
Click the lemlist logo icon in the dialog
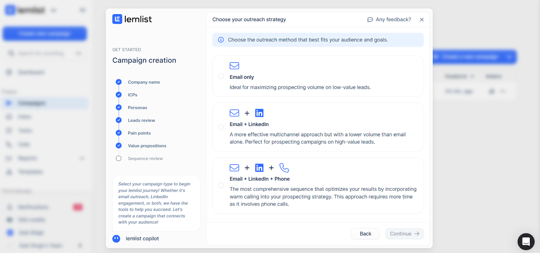[117, 19]
